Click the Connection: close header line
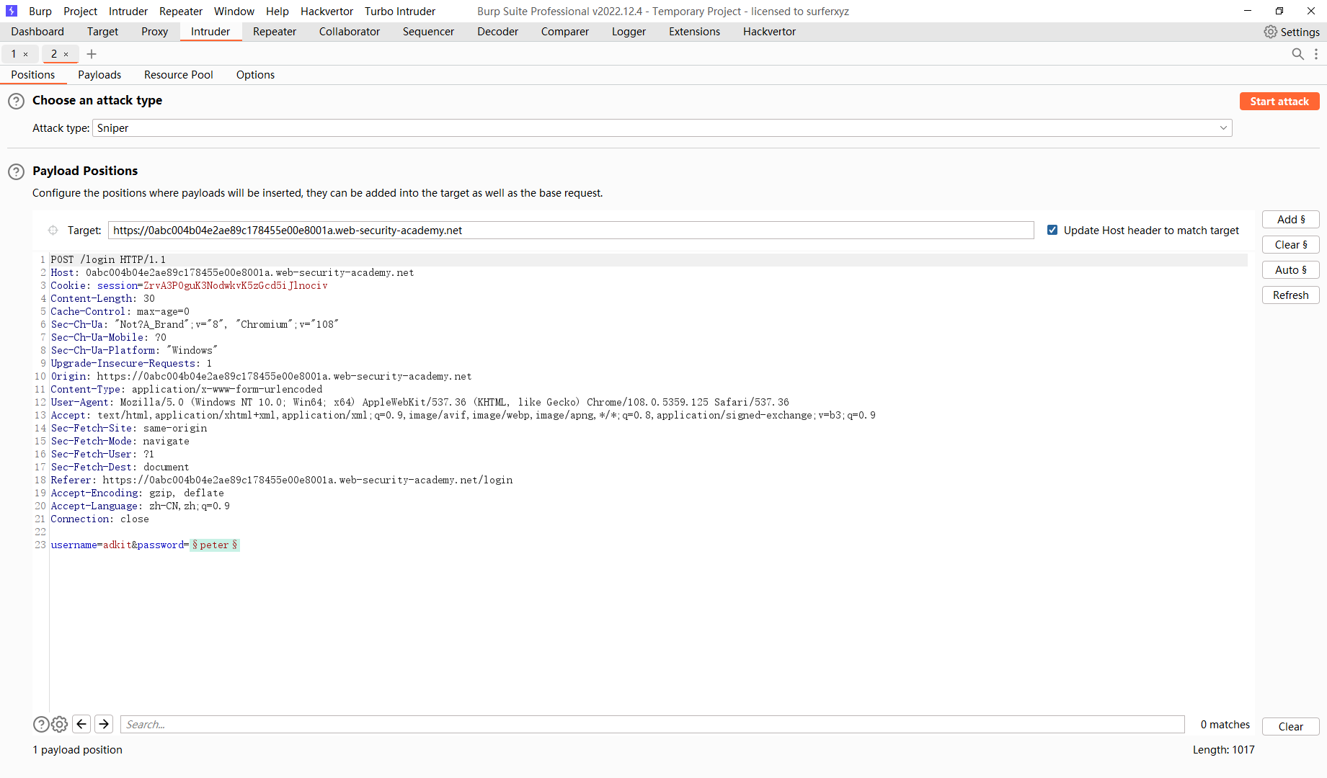1327x778 pixels. [100, 519]
